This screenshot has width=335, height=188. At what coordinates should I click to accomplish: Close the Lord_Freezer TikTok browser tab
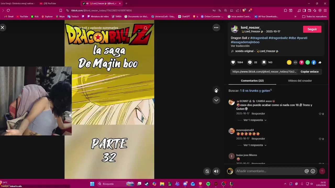(120, 3)
